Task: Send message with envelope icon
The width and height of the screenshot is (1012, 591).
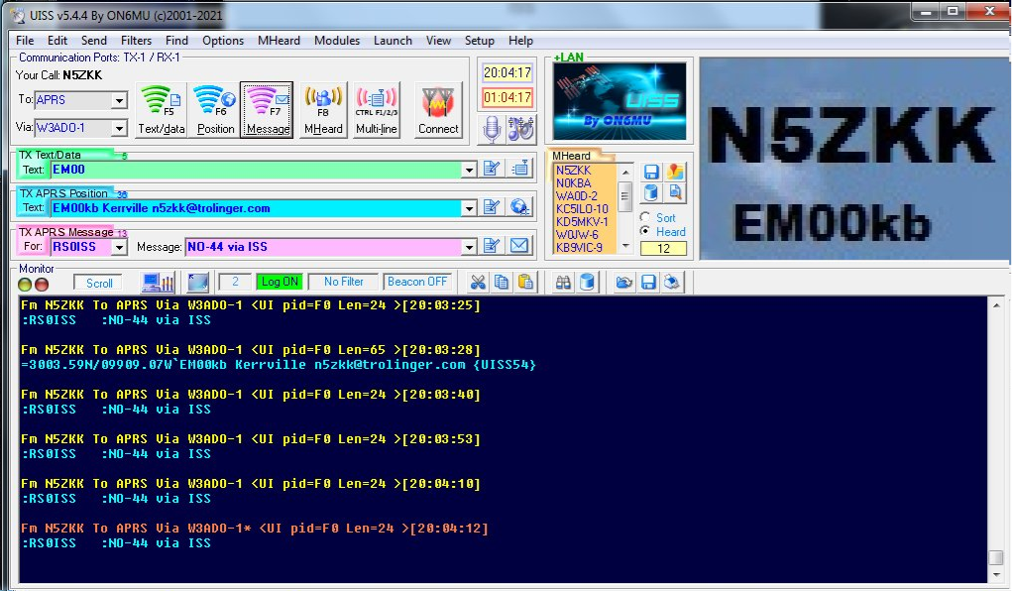Action: click(x=519, y=246)
